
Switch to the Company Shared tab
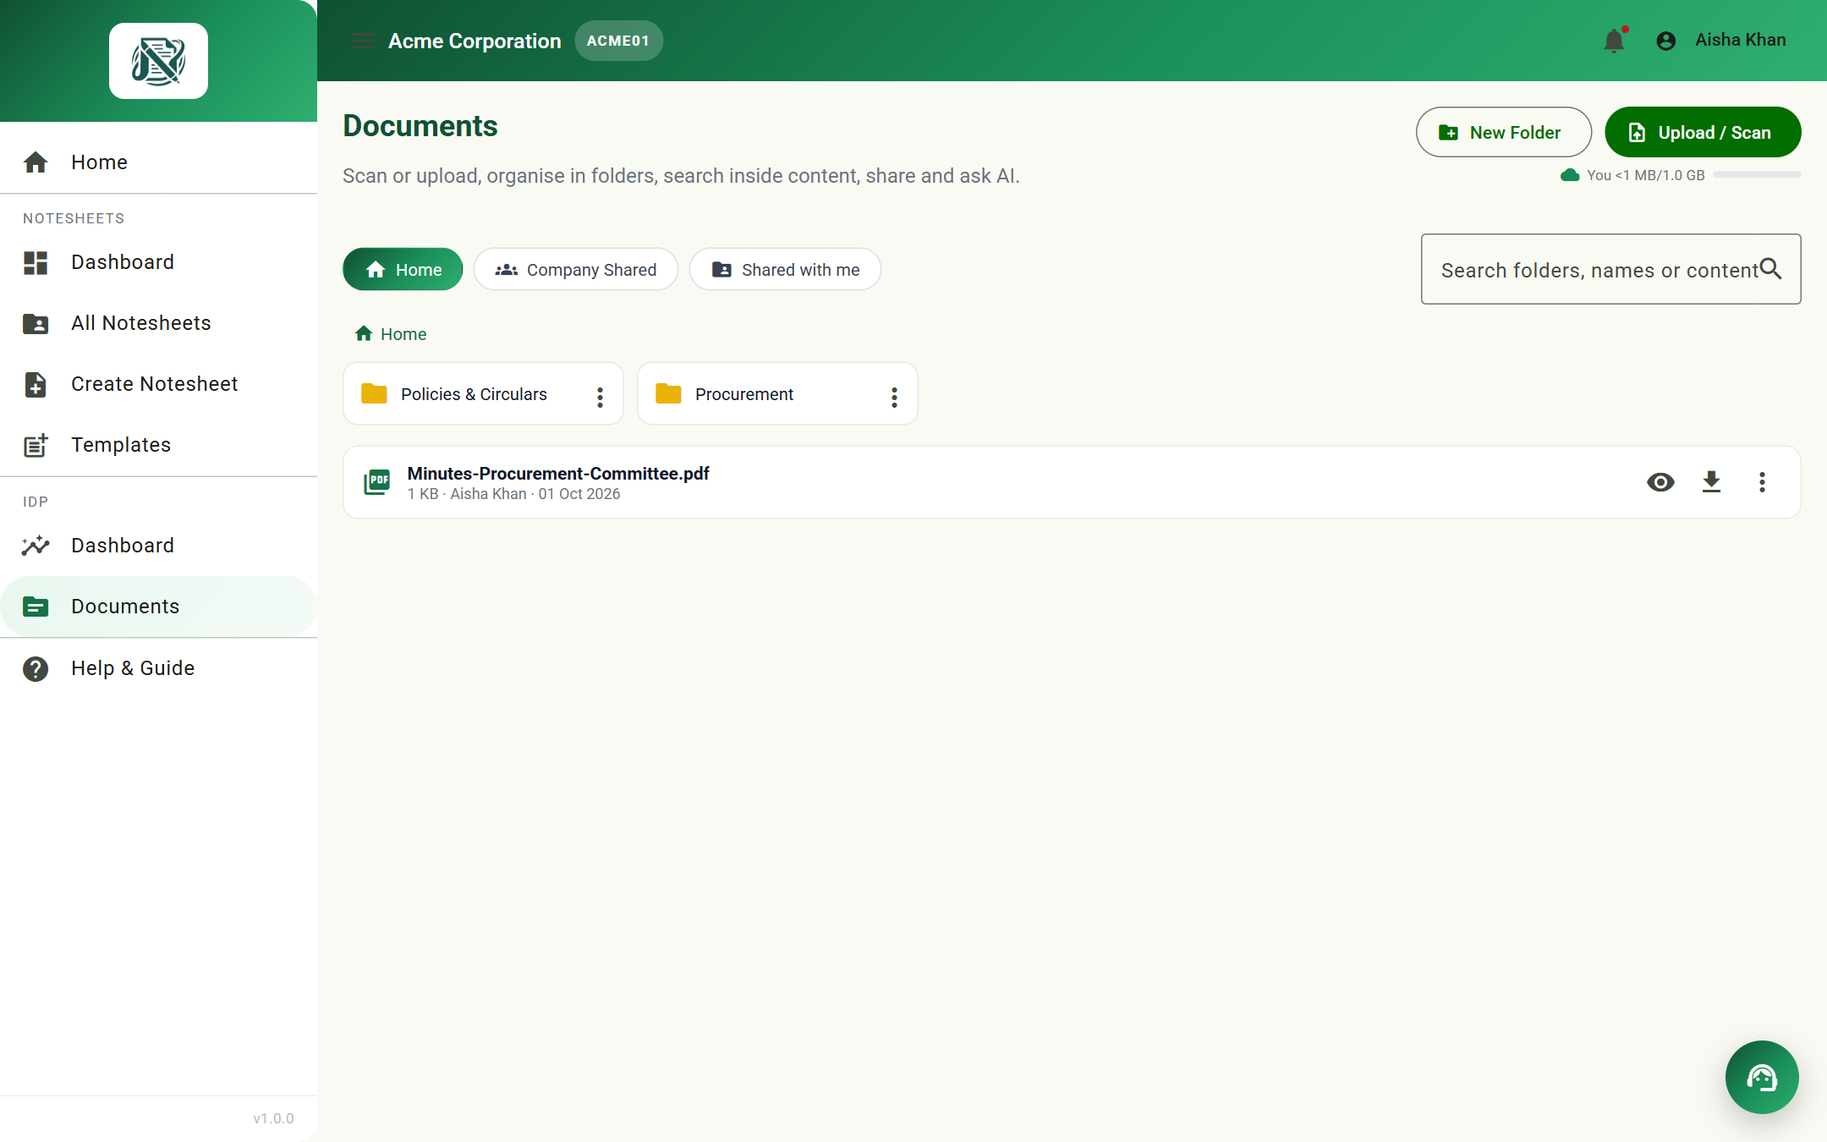576,269
